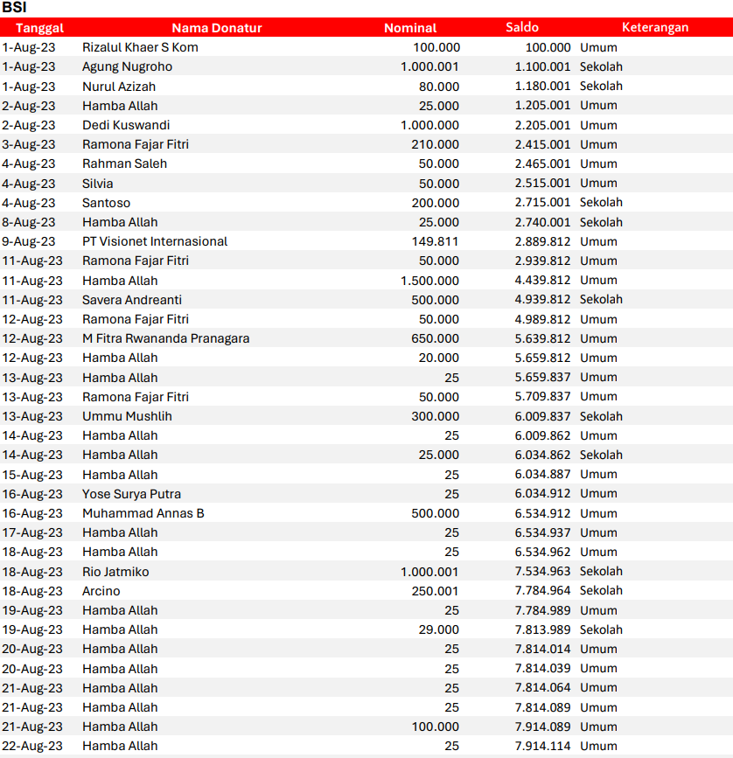
Task: Click M Fitra Rwananda Pranagara's name
Action: tap(165, 338)
